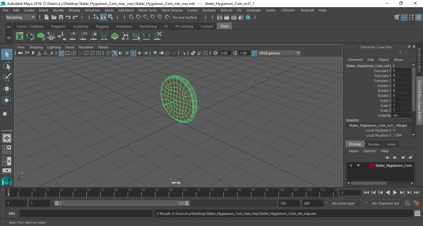Open the Edit Mesh menu
The image size is (423, 226).
pos(126,10)
